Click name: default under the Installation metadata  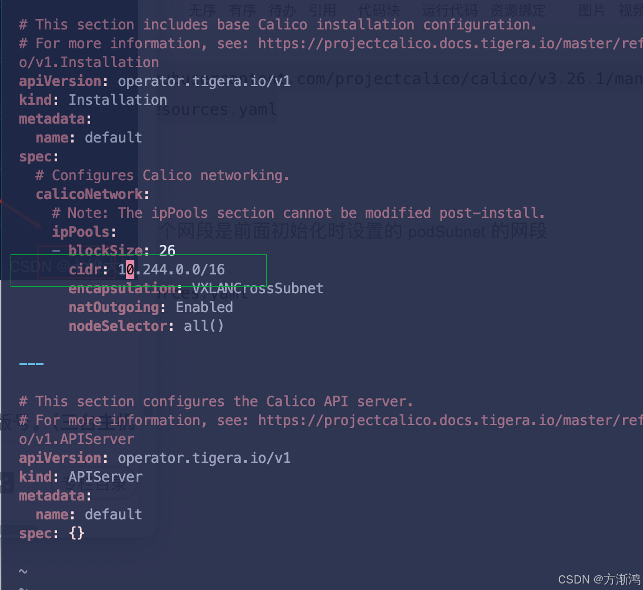(x=89, y=138)
